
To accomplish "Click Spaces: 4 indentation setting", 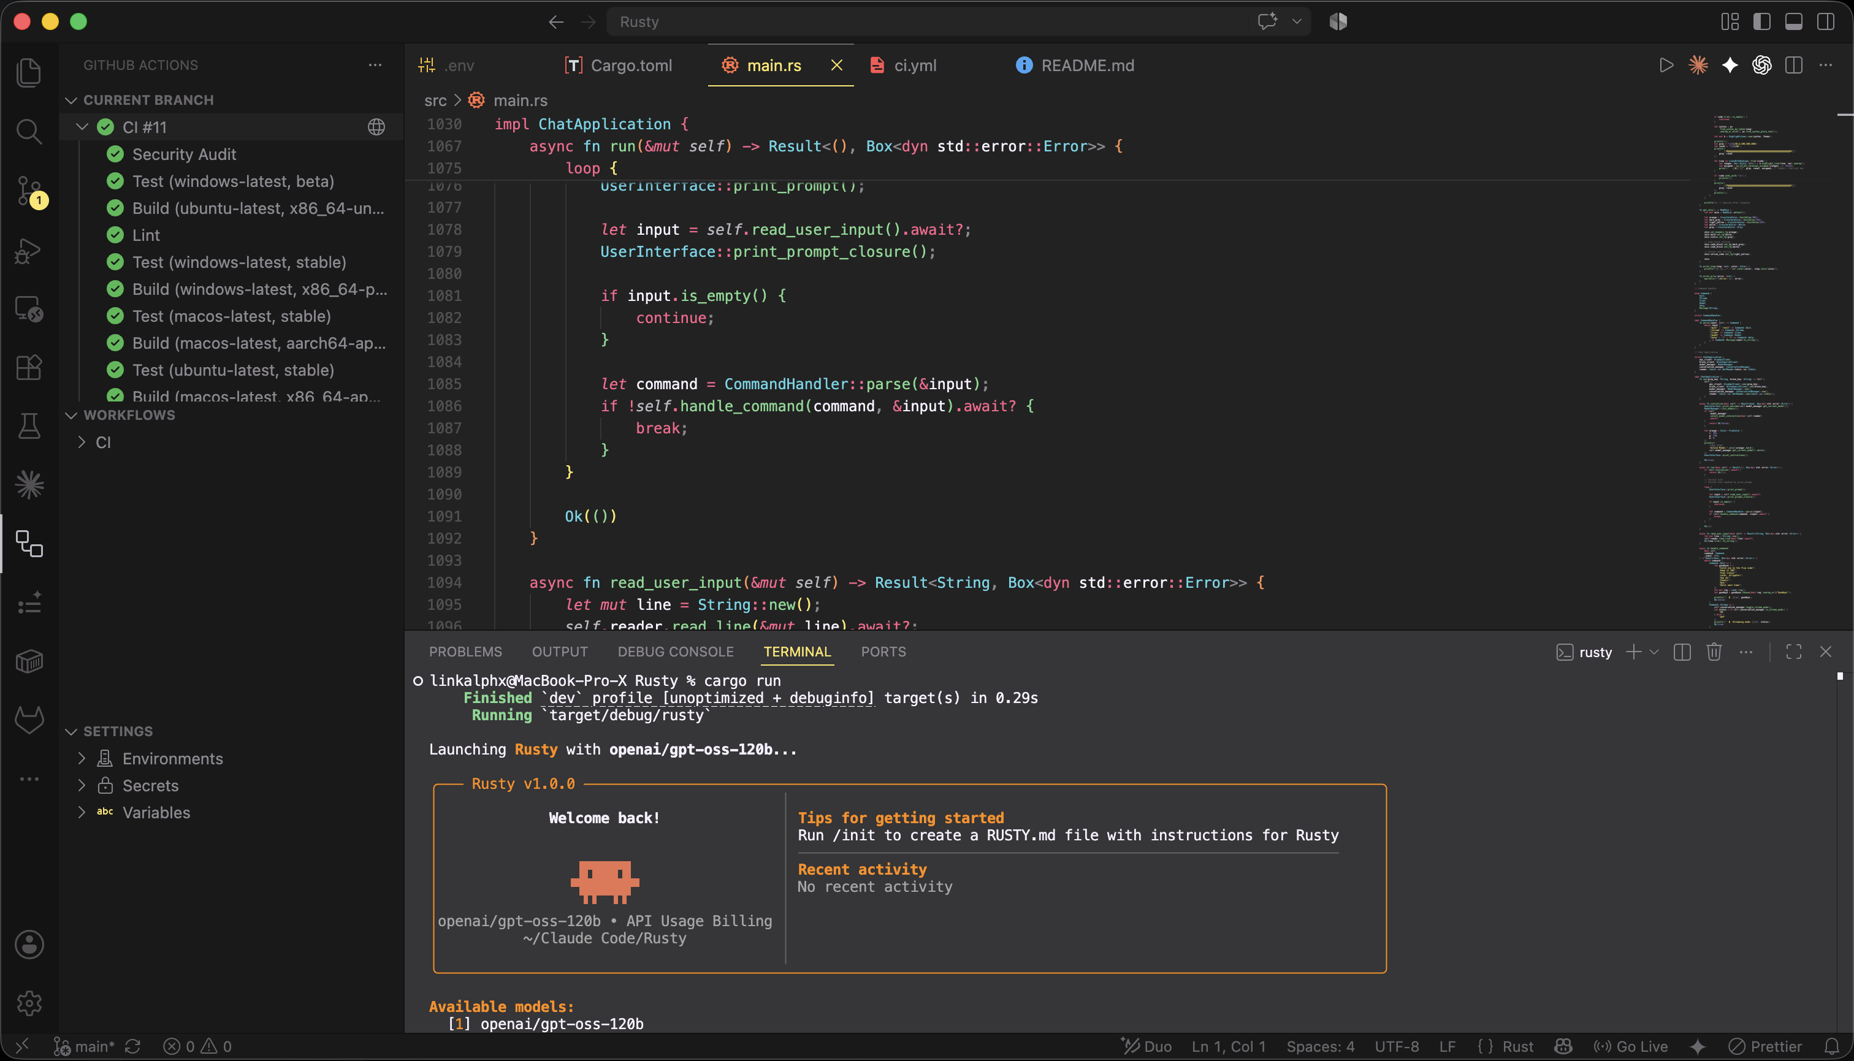I will pyautogui.click(x=1320, y=1046).
